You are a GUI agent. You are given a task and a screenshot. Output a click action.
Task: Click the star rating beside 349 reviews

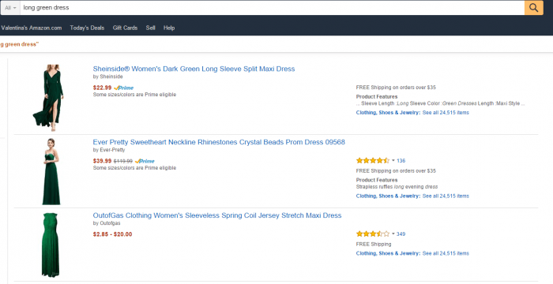click(373, 234)
